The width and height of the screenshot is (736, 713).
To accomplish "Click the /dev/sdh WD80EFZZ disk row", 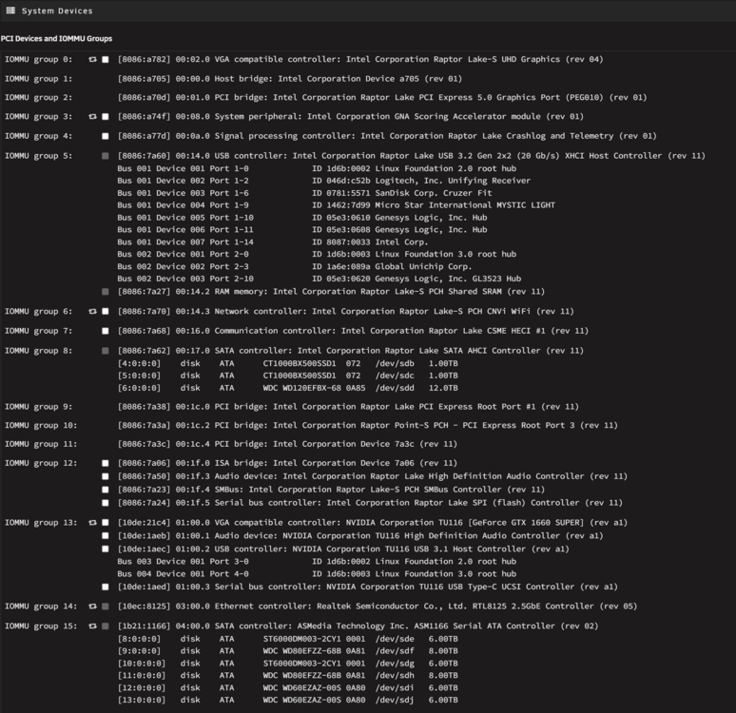I will pyautogui.click(x=288, y=676).
